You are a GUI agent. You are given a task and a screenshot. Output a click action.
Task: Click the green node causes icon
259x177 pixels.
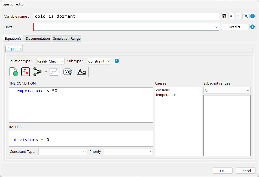click(38, 72)
